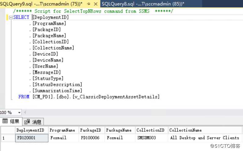The height and width of the screenshot is (151, 243).
Task: Click the Foxmail cell under PackageName
Action: tap(120, 138)
